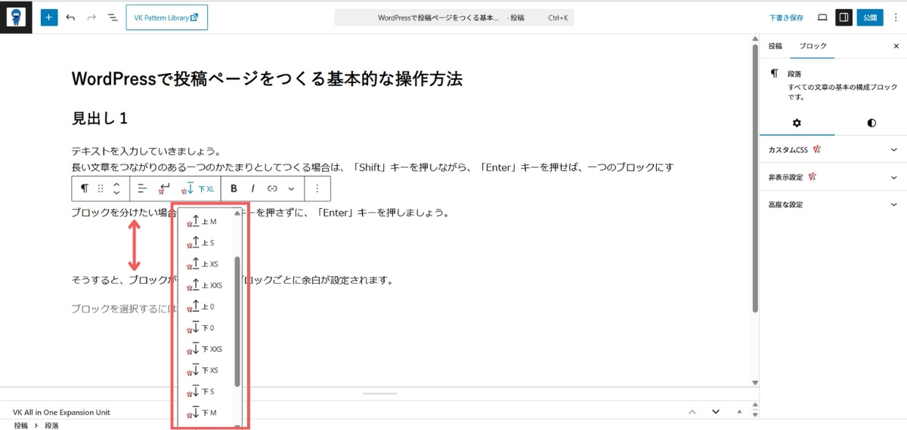Click the 公開 publish button

[x=870, y=17]
